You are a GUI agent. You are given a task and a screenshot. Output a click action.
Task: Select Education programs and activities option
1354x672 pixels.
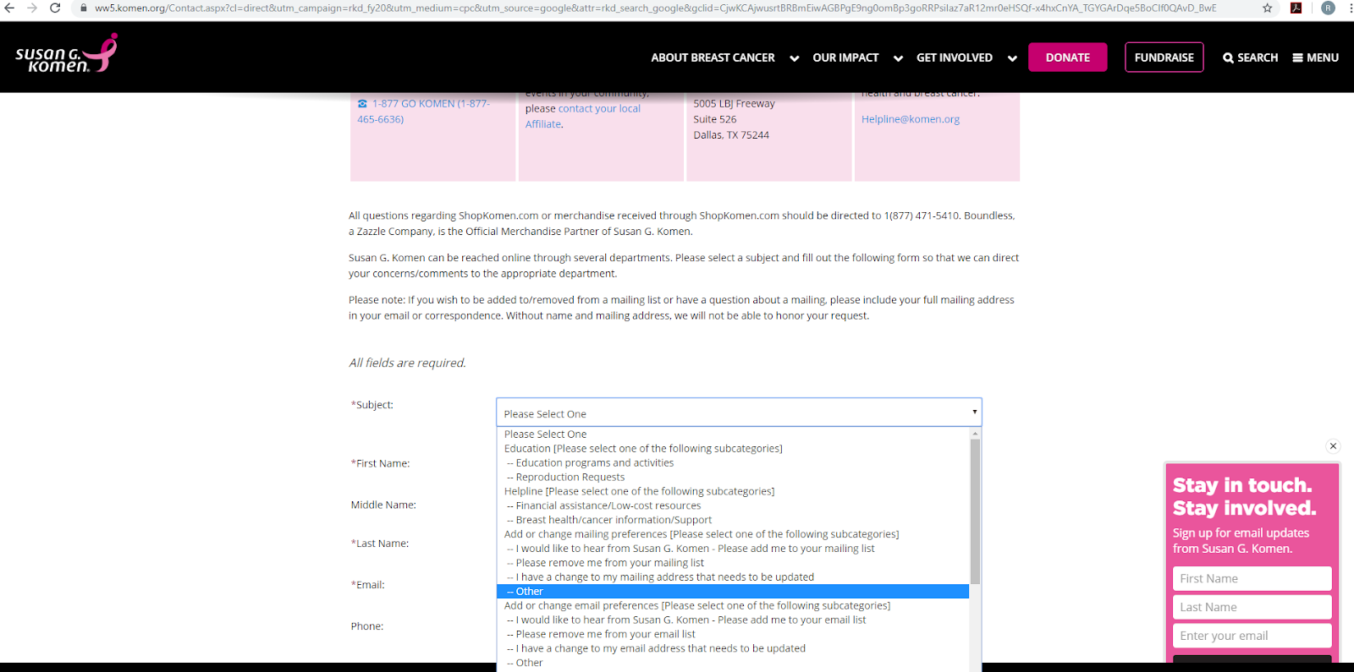tap(733, 463)
